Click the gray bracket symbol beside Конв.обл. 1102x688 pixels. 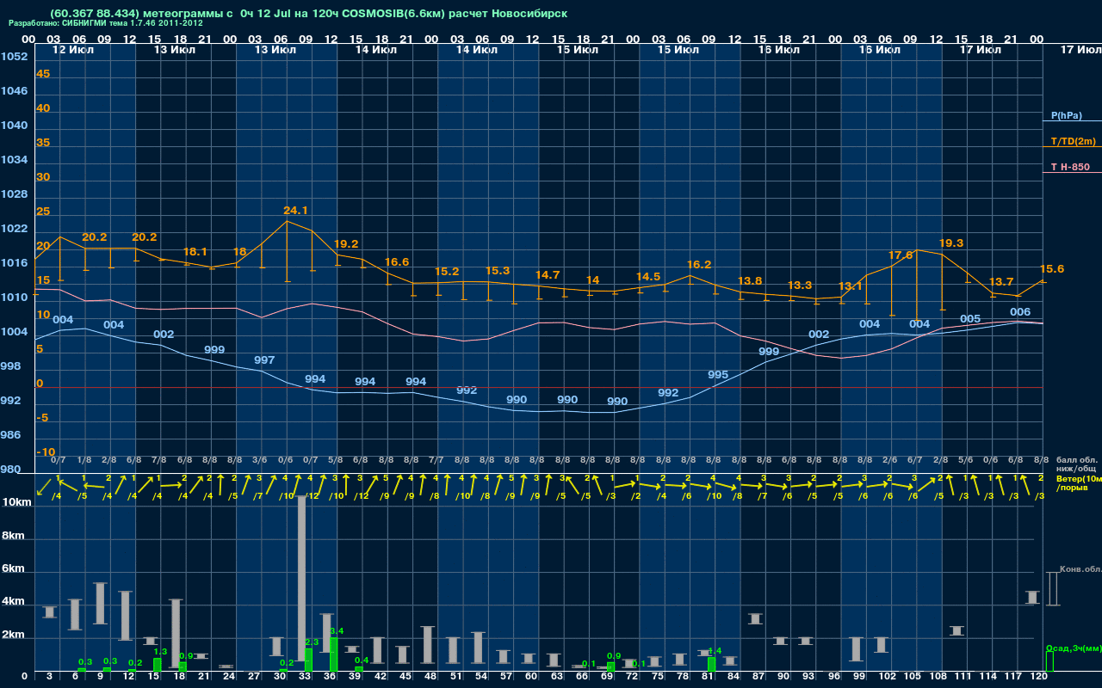point(1051,588)
